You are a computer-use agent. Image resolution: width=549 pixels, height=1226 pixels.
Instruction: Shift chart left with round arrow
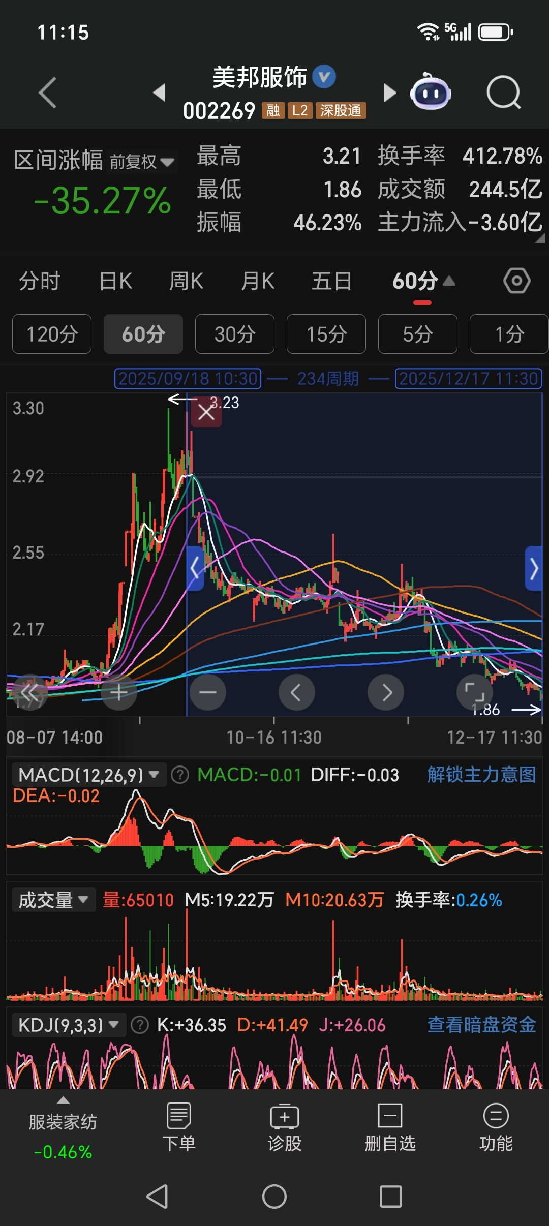click(x=297, y=692)
